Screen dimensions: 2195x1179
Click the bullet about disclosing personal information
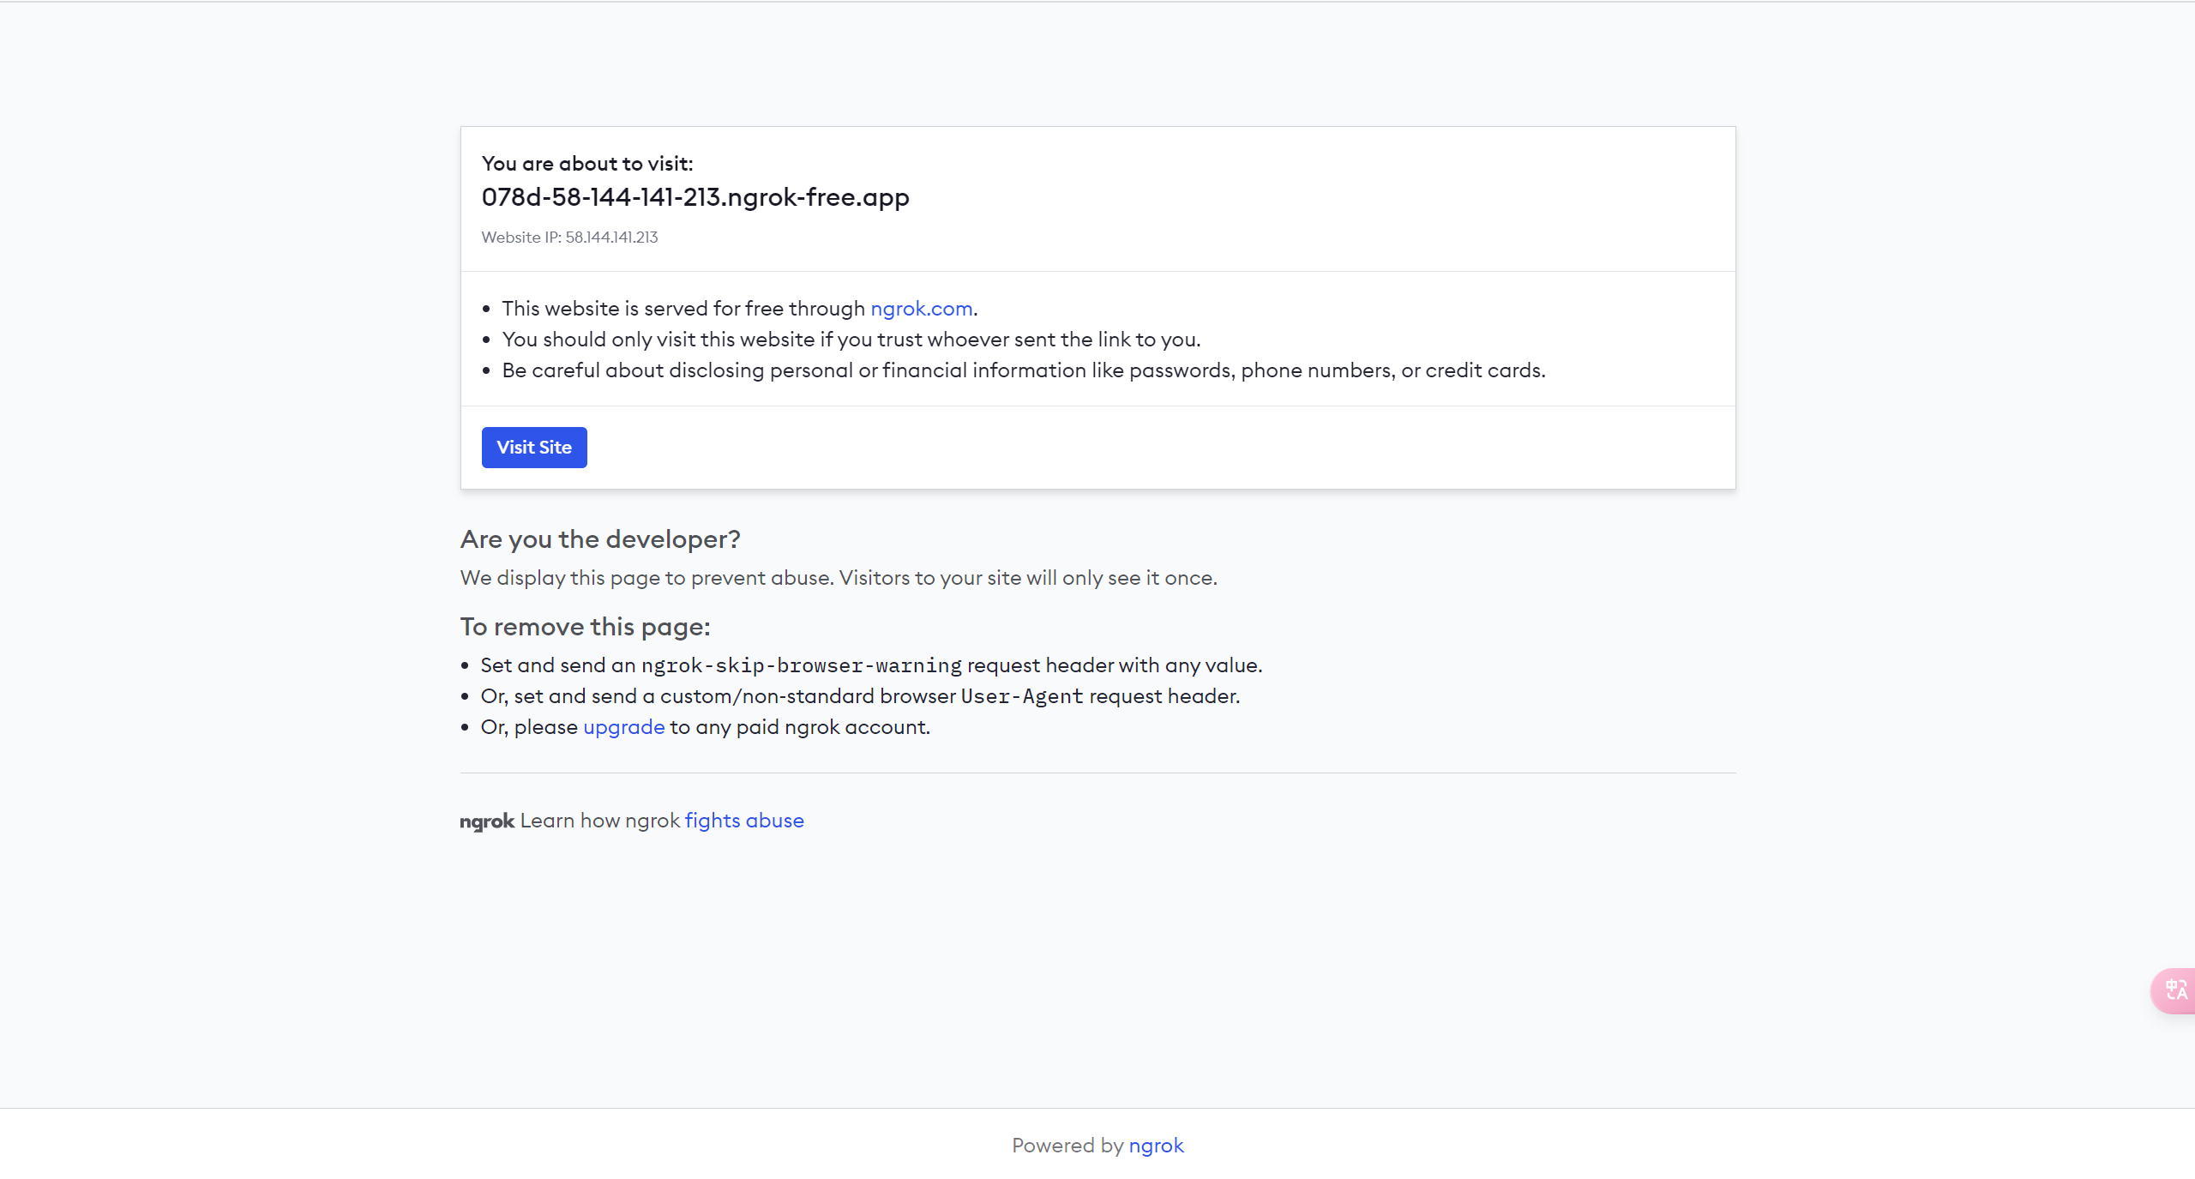(1023, 370)
